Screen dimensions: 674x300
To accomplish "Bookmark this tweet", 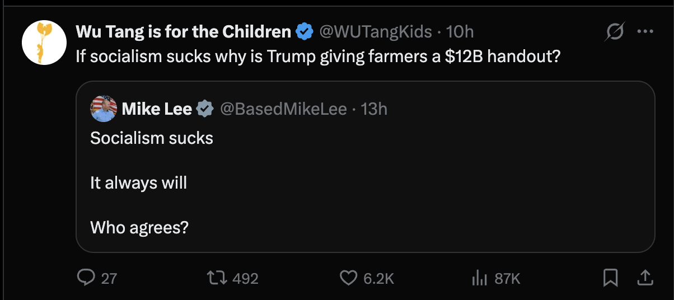I will pyautogui.click(x=610, y=278).
